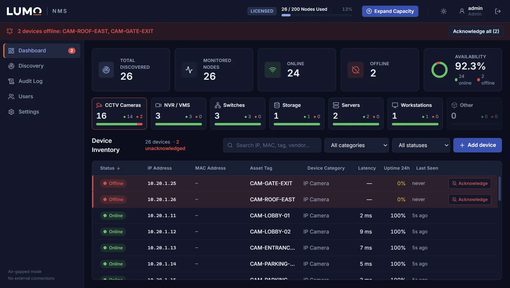This screenshot has width=510, height=288.
Task: Click the alert bell icon in offline banner
Action: click(x=10, y=31)
